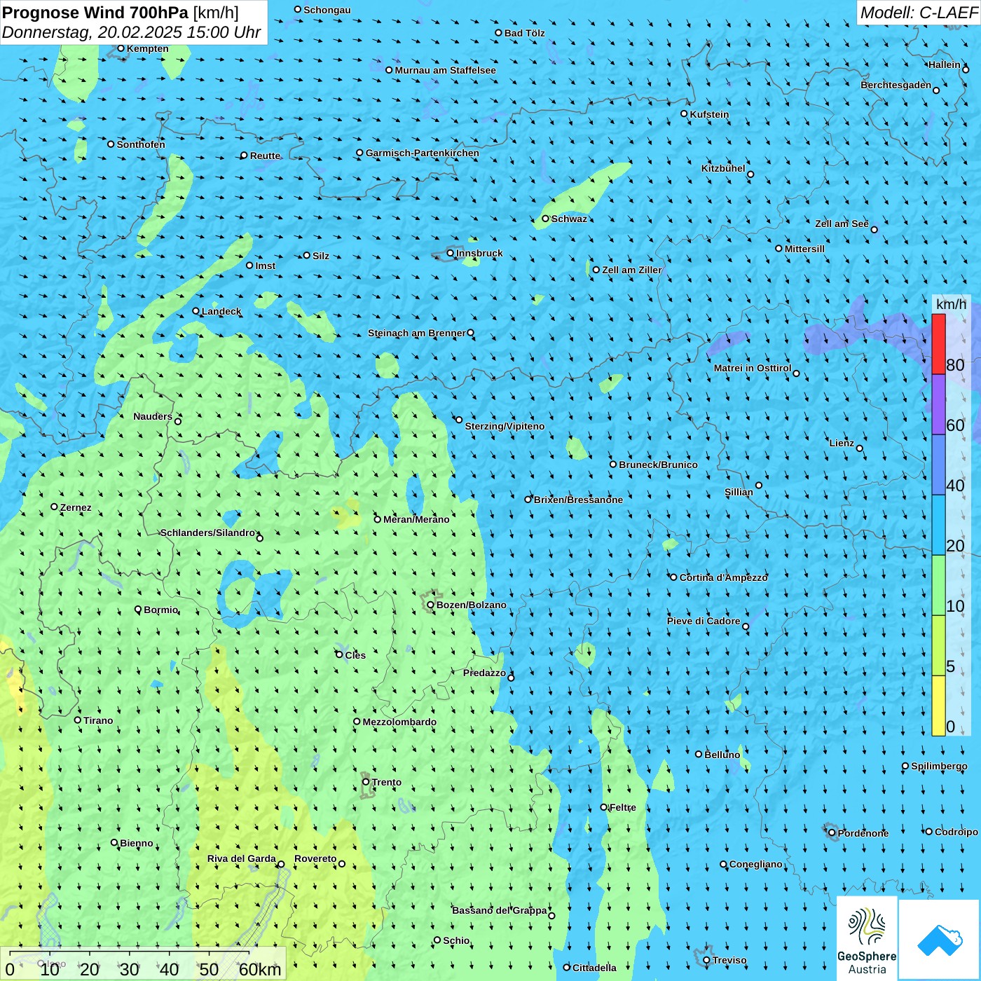Screen dimensions: 981x981
Task: Click the Meran/Merano label
Action: click(x=416, y=519)
